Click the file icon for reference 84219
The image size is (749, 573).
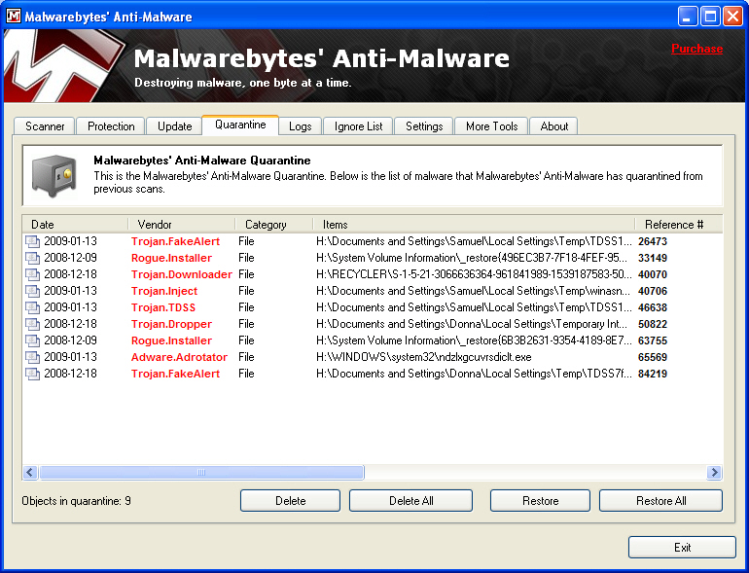click(32, 375)
